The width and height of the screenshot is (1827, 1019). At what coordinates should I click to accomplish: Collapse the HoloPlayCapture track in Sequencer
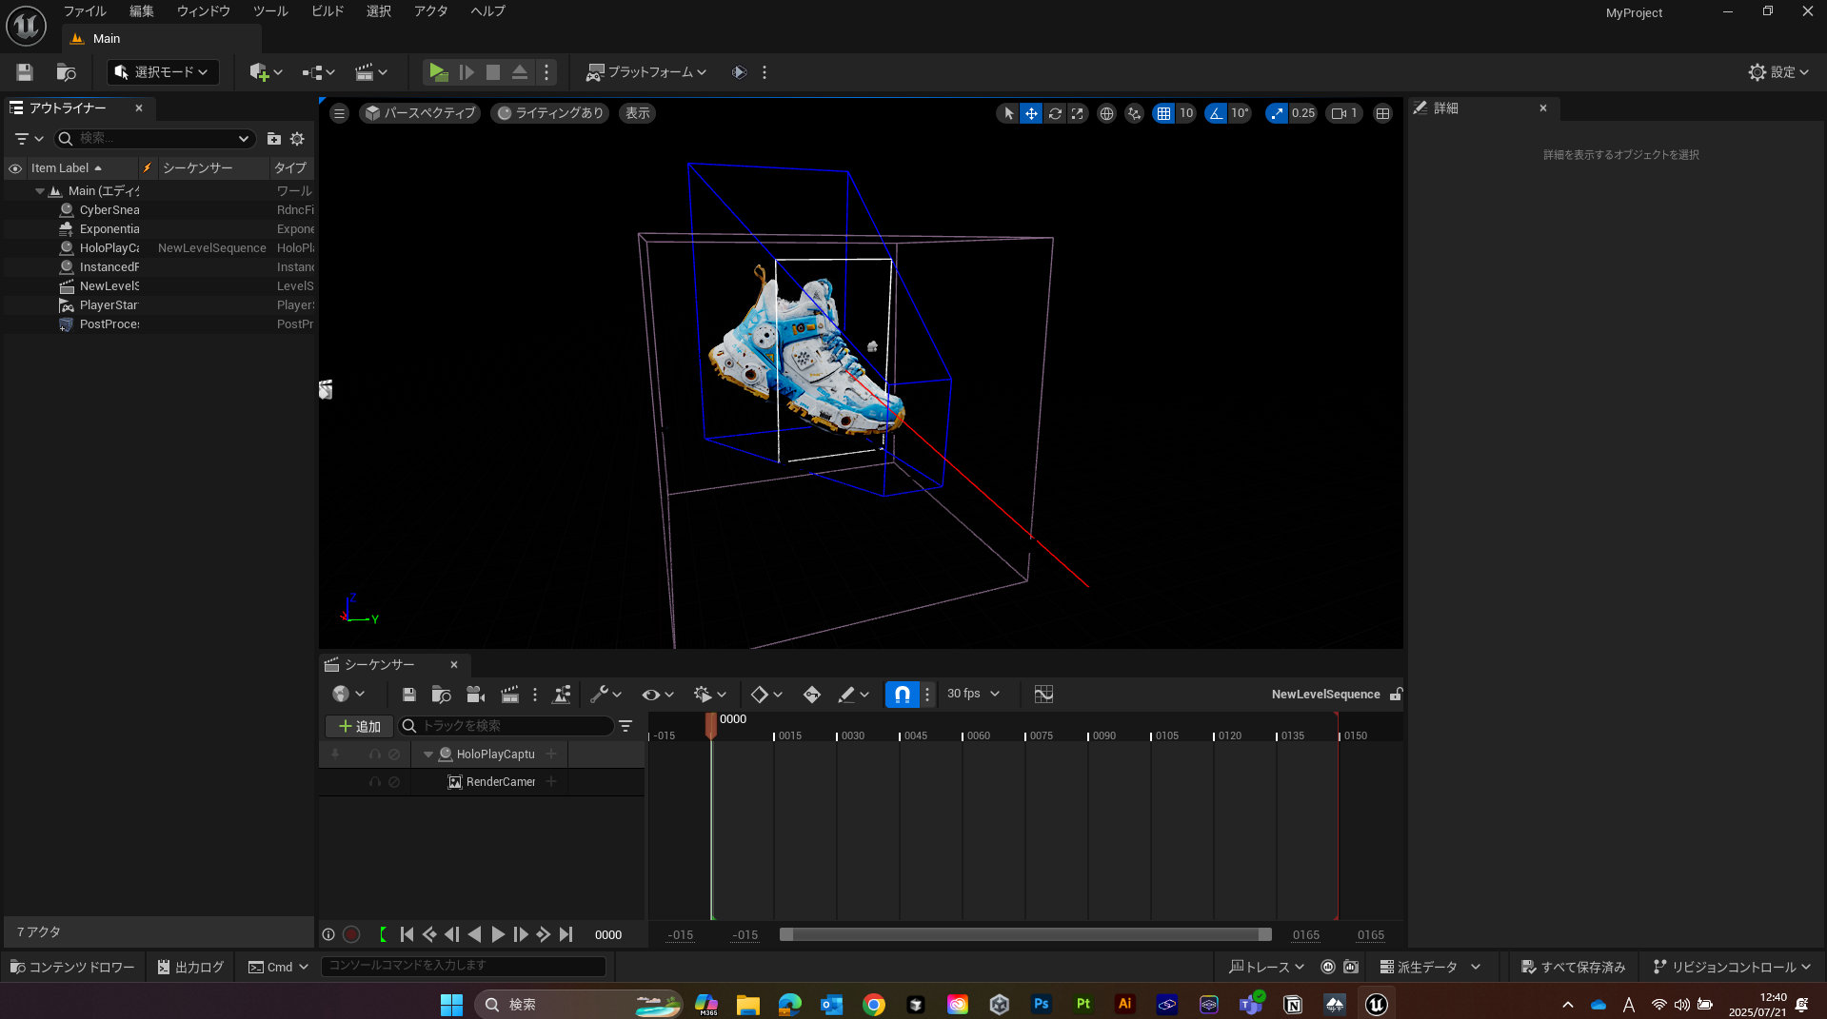[428, 754]
